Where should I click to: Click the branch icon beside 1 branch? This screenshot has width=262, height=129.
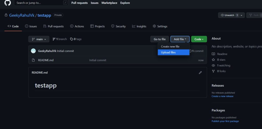pyautogui.click(x=54, y=39)
